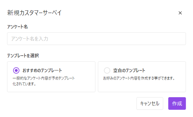This screenshot has height=117, width=193.
Task: Select the 空白のテンプレート radio button
Action: (107, 70)
